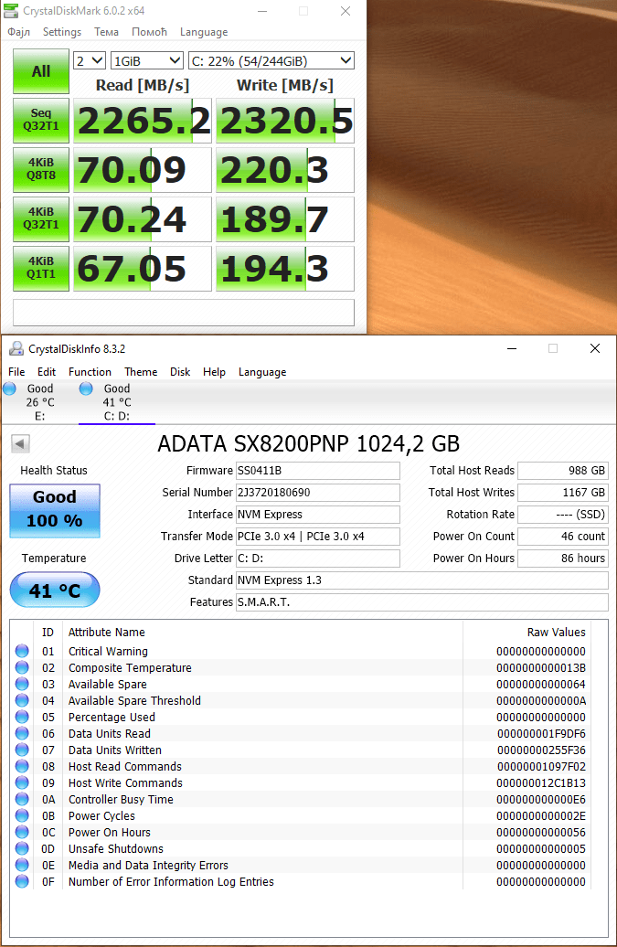Image resolution: width=617 pixels, height=947 pixels.
Task: Open the Help menu in CrystalDiskInfo
Action: point(214,372)
